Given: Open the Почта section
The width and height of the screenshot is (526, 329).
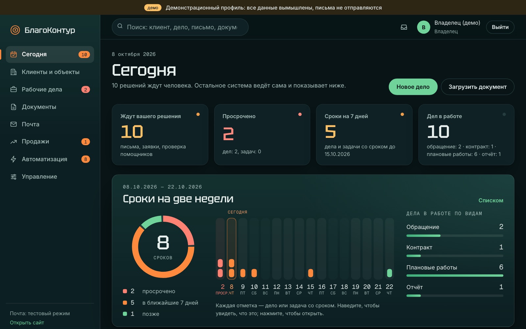Looking at the screenshot, I should 50,124.
